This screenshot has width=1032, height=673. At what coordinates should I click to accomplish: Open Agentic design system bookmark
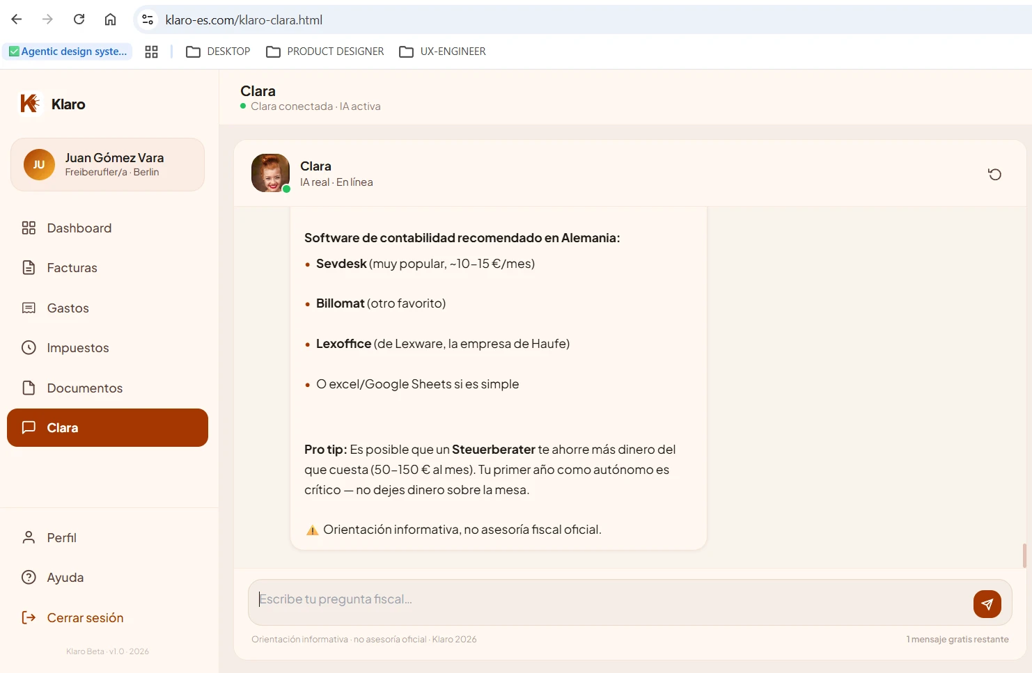click(x=68, y=52)
